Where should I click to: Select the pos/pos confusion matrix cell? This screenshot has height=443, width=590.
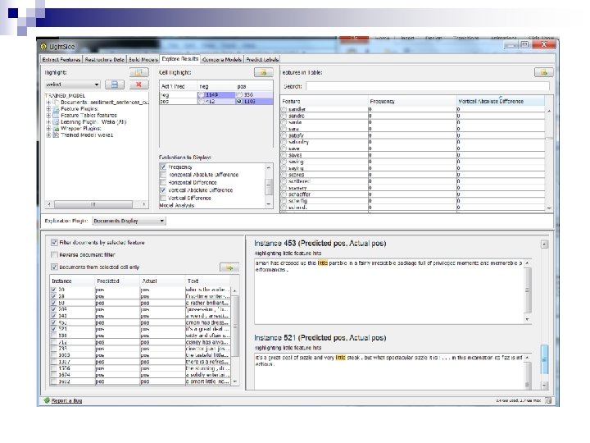coord(254,102)
